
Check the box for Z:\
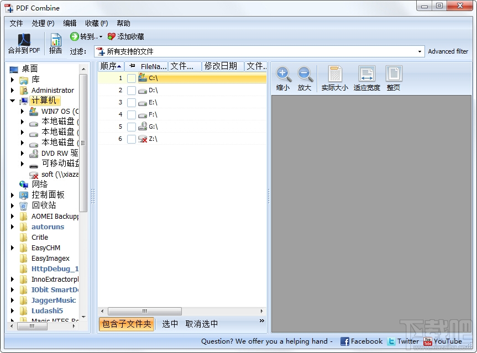tap(132, 139)
